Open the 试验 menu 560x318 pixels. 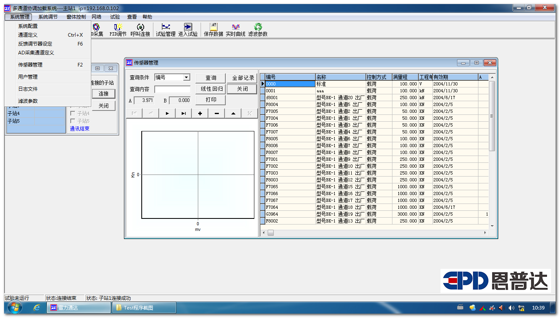coord(115,17)
